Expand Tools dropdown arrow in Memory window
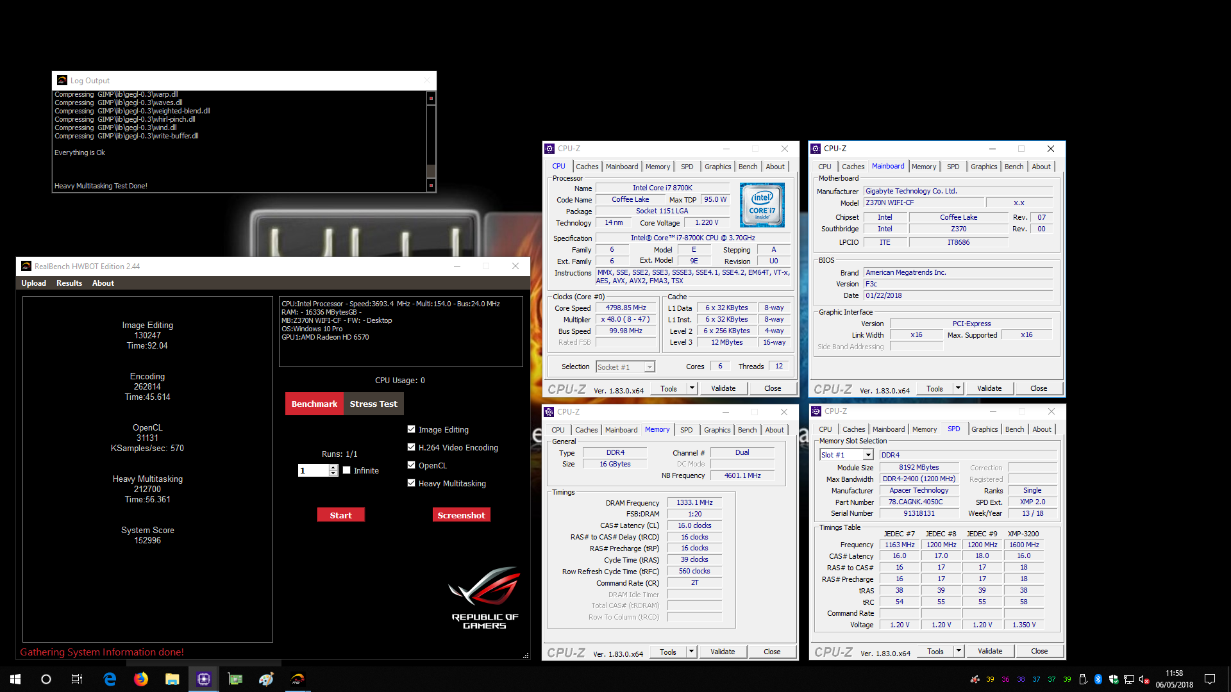 pos(691,652)
